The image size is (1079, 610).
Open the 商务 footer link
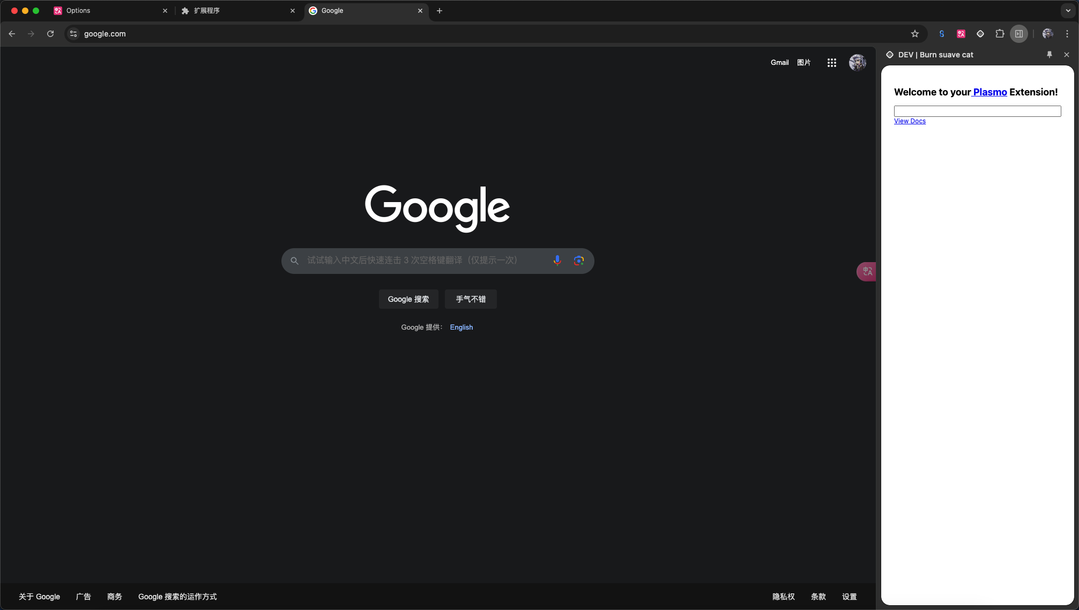click(x=115, y=597)
